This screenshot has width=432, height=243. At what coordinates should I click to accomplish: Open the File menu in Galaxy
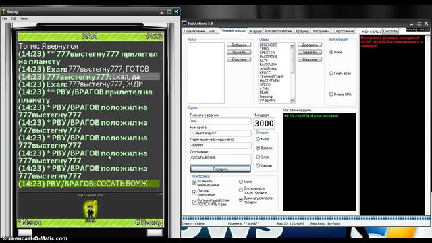[5, 18]
